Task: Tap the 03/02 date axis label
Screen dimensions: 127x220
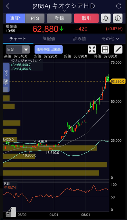Action: (22, 215)
